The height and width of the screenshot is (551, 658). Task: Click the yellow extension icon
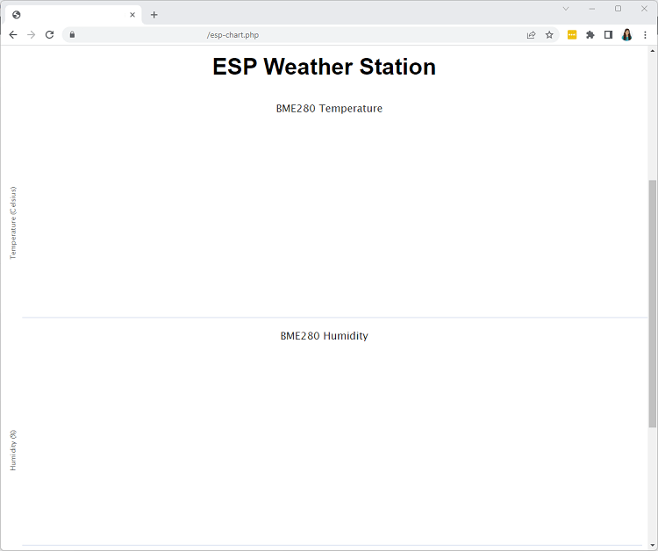[572, 35]
